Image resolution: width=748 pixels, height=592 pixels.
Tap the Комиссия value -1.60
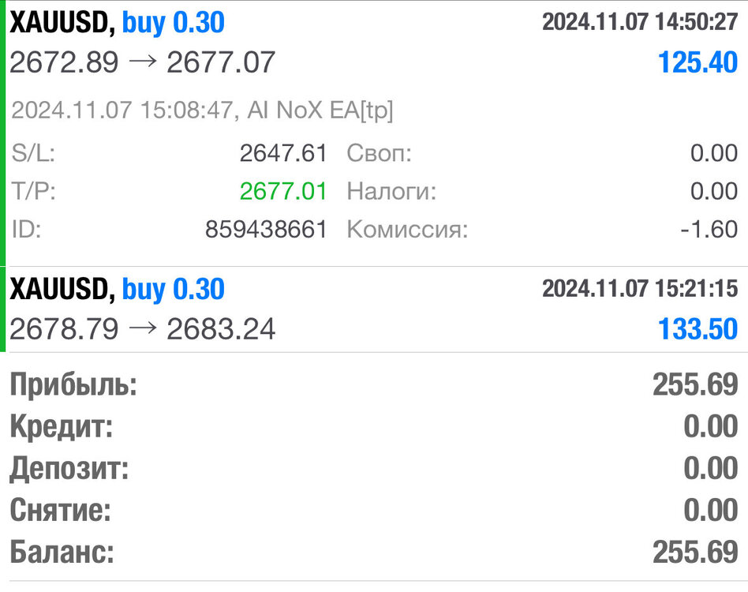coord(709,230)
